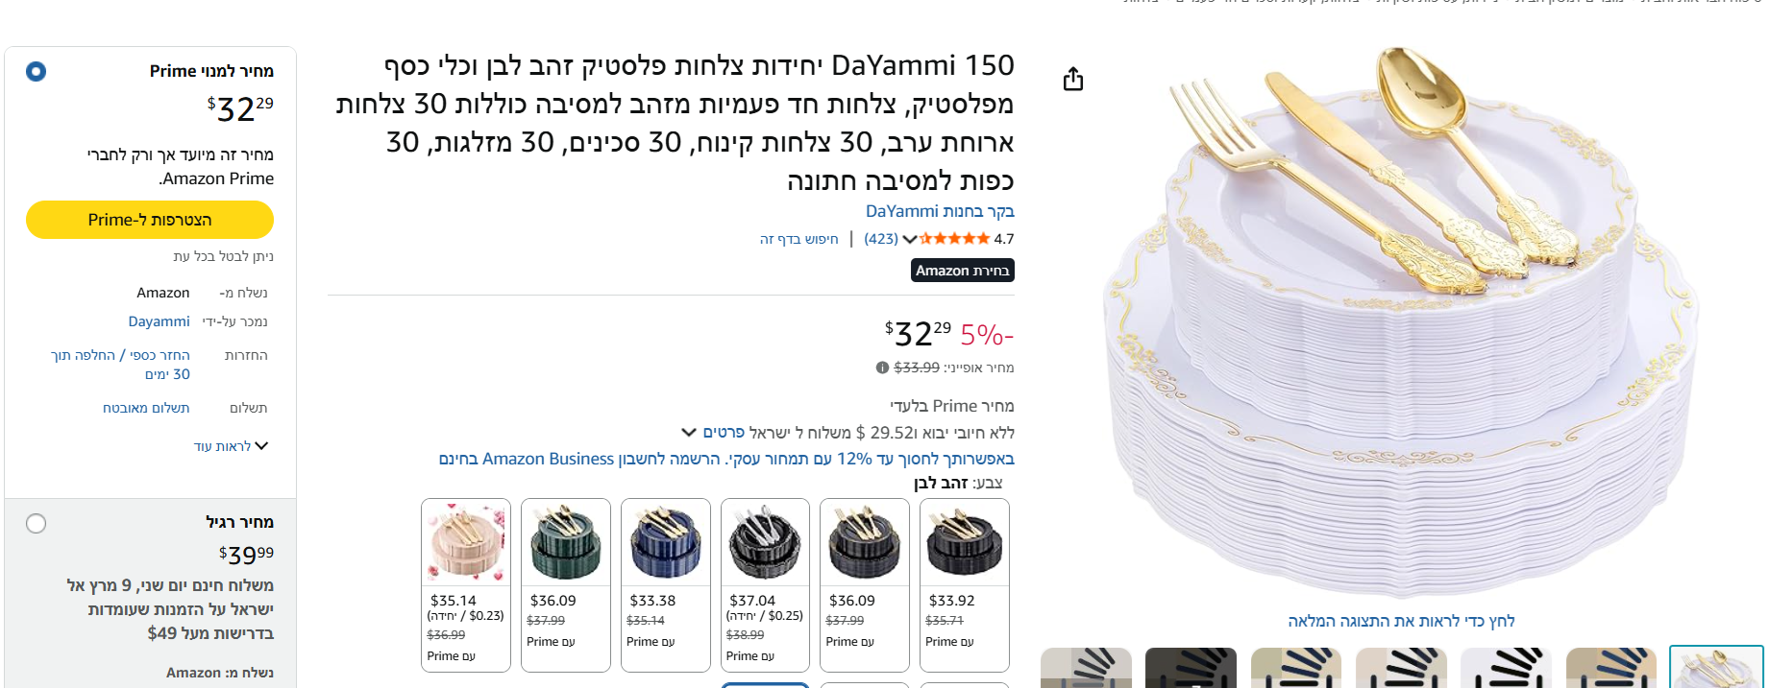Choose the green color variant priced $36.09
This screenshot has width=1768, height=688.
pos(566,584)
